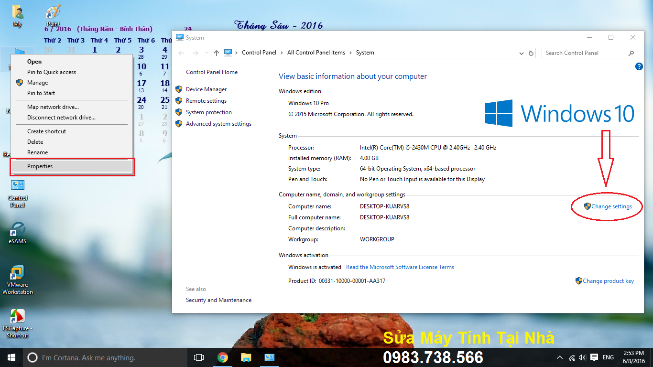Click the 4.00 GB installed memory value
Screen dimensions: 653x367
pos(369,158)
